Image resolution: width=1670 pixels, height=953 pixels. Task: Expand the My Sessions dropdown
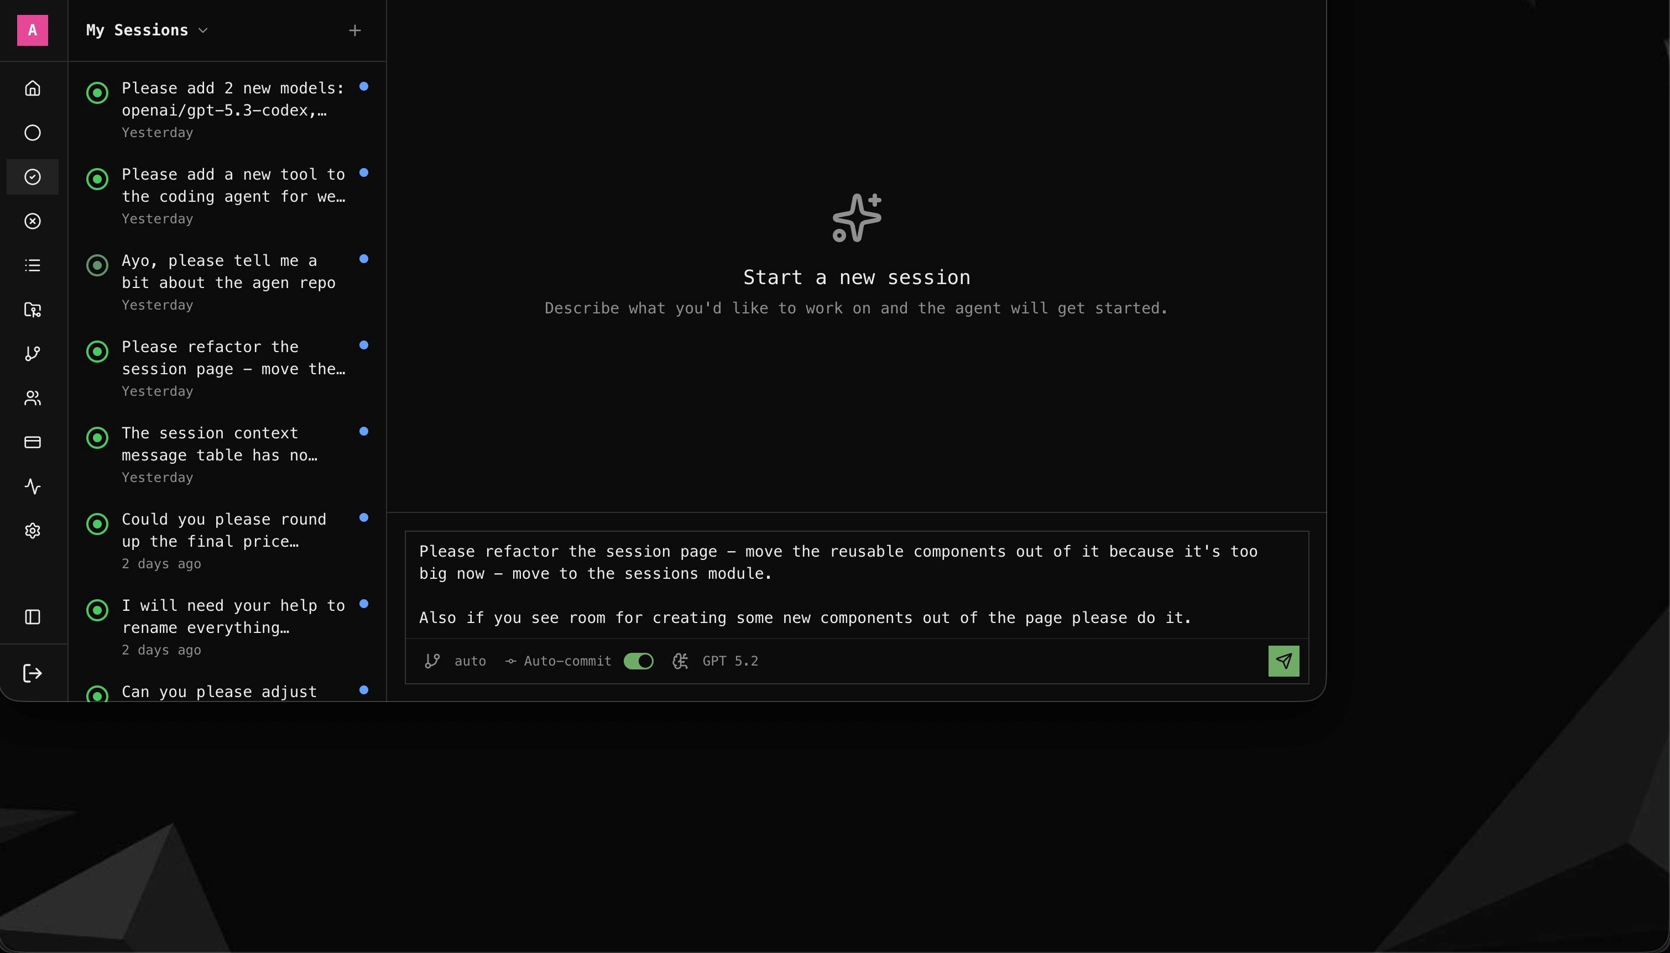147,30
